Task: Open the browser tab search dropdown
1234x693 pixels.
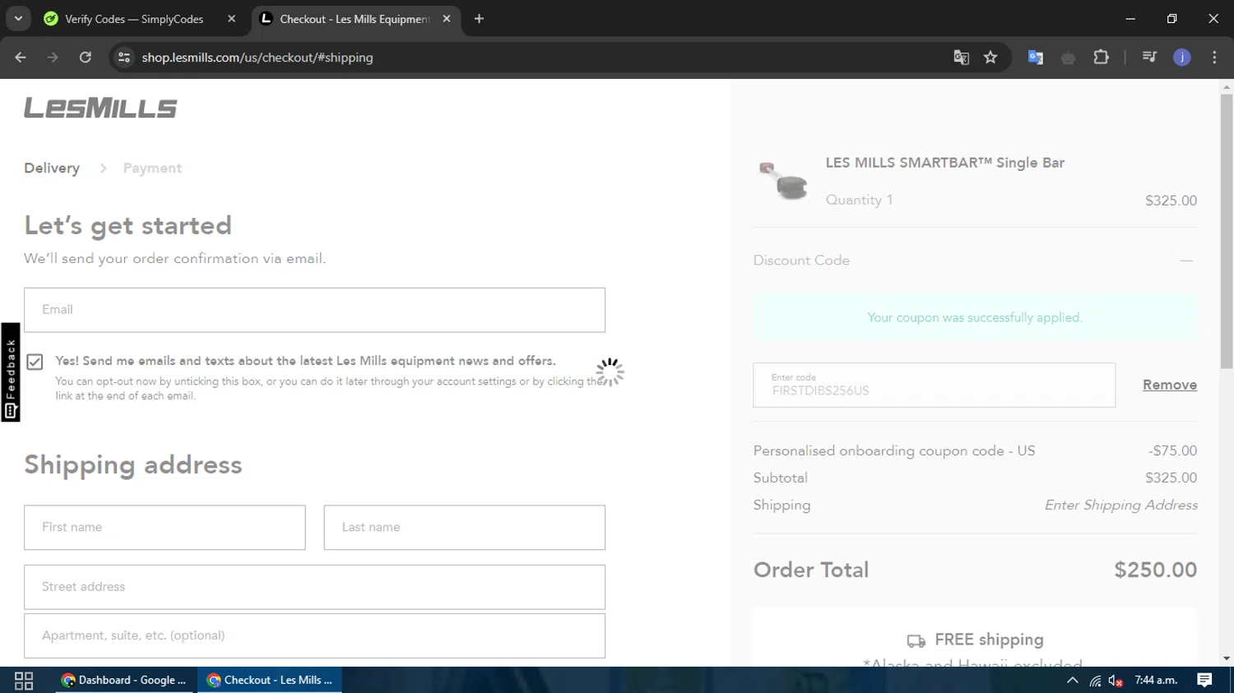Action: (x=18, y=18)
